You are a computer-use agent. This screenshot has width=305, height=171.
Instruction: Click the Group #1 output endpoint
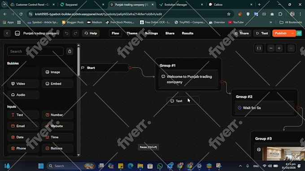(x=222, y=82)
